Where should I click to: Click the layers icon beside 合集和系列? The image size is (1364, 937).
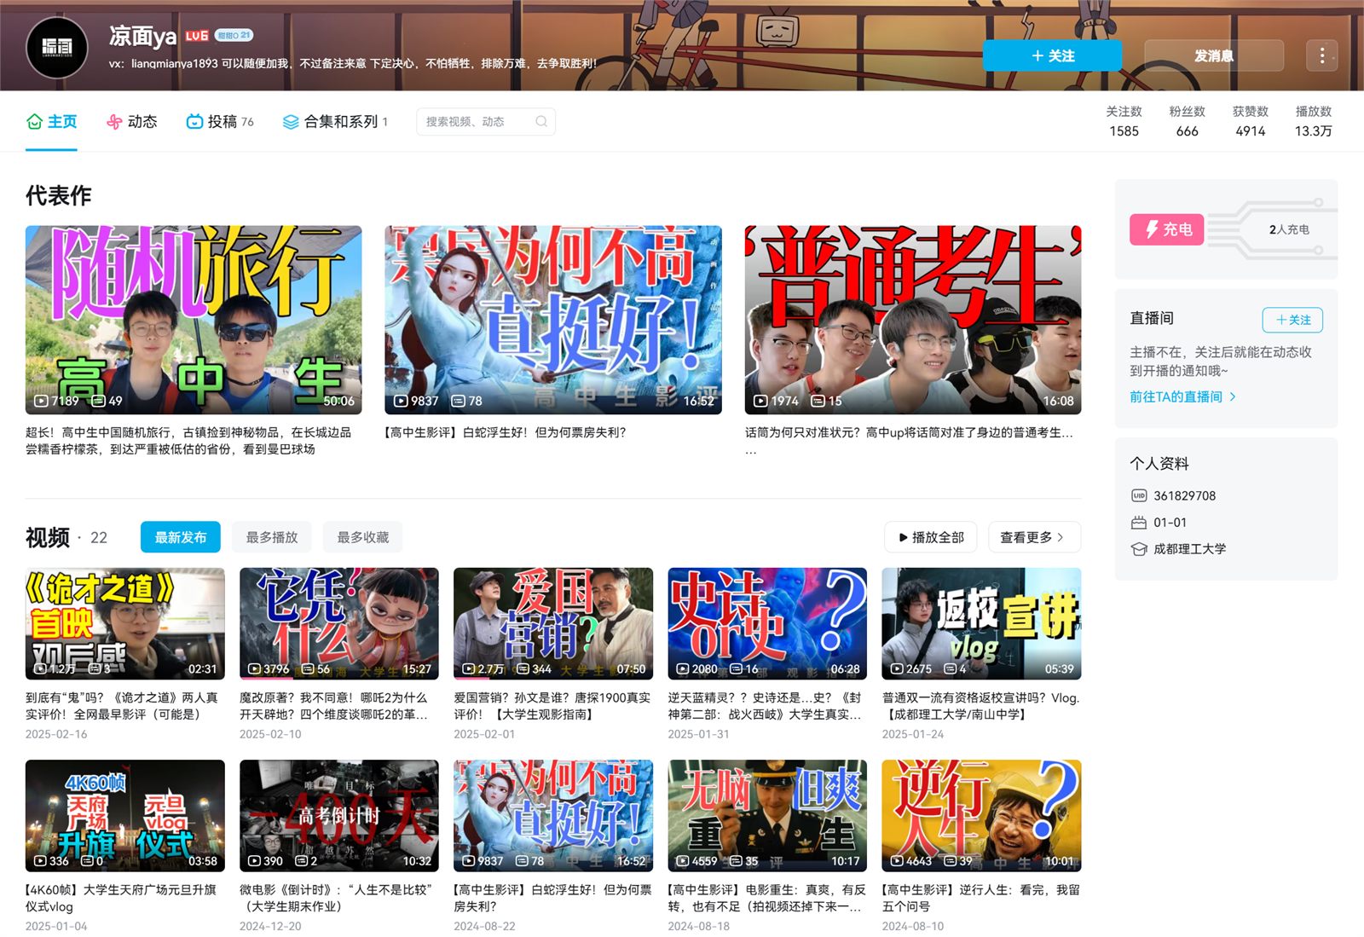(x=291, y=122)
